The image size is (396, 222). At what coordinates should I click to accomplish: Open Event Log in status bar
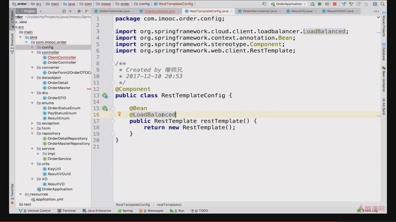coord(368,210)
